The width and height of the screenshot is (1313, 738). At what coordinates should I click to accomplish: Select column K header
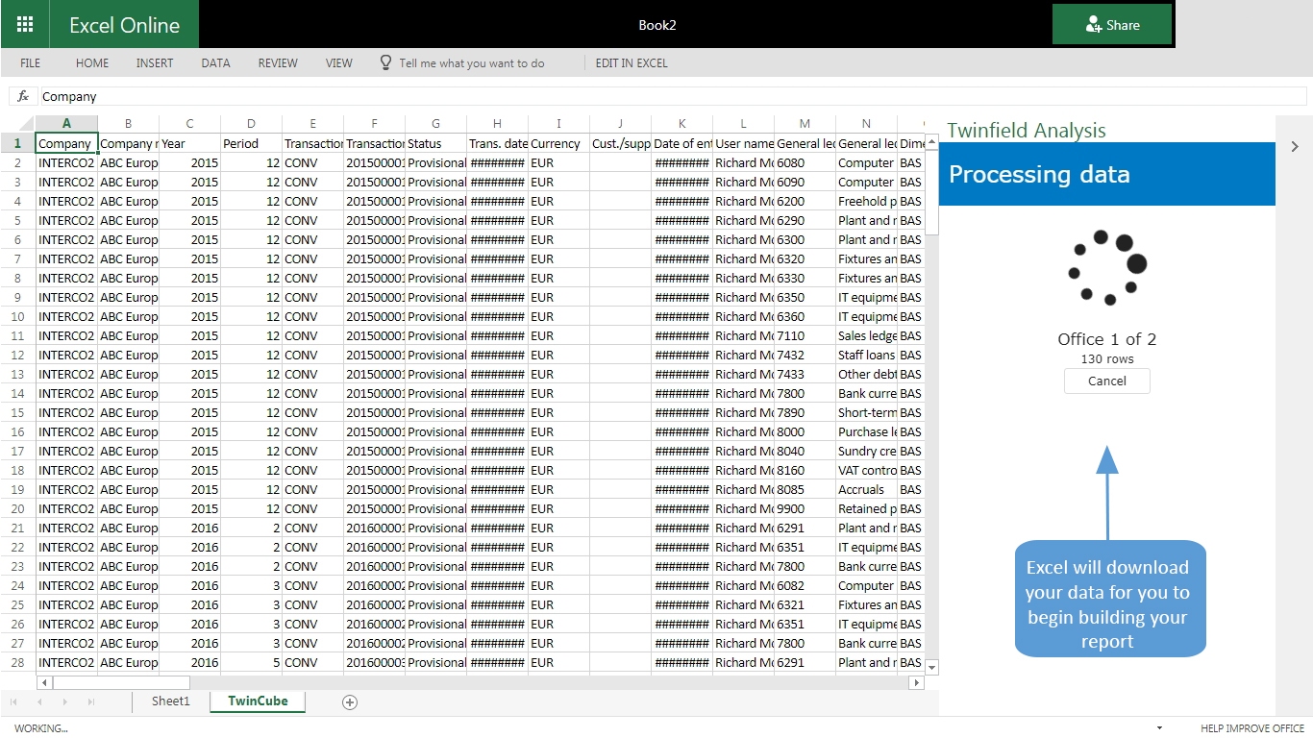click(681, 124)
